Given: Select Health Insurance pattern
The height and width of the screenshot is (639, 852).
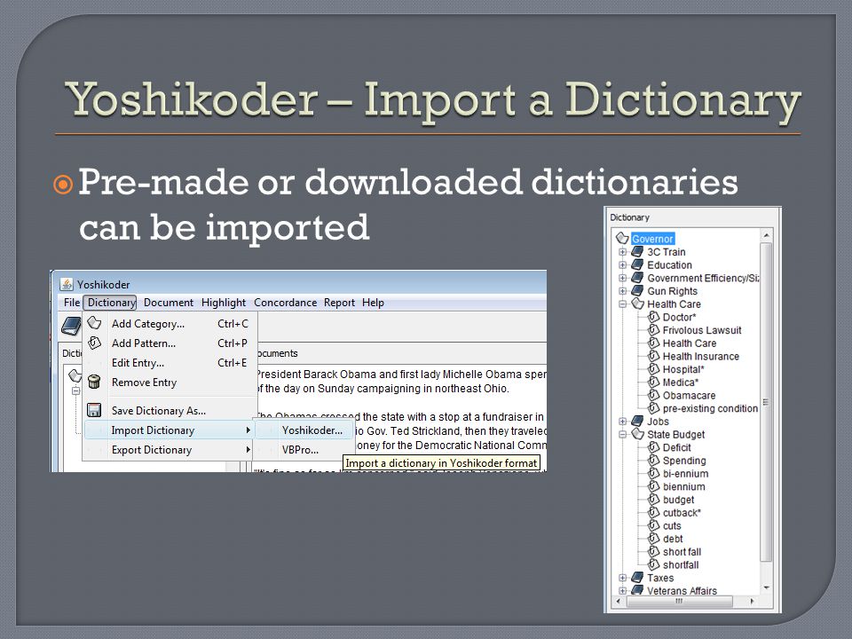Looking at the screenshot, I should (701, 357).
